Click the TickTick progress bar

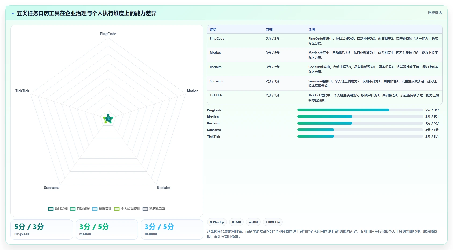[x=360, y=136]
